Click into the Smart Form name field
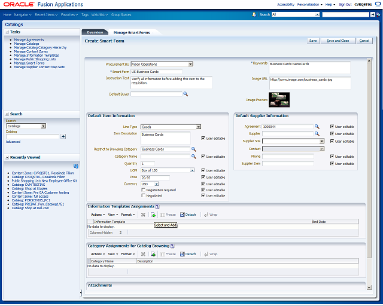This screenshot has height=306, width=383. 156,72
